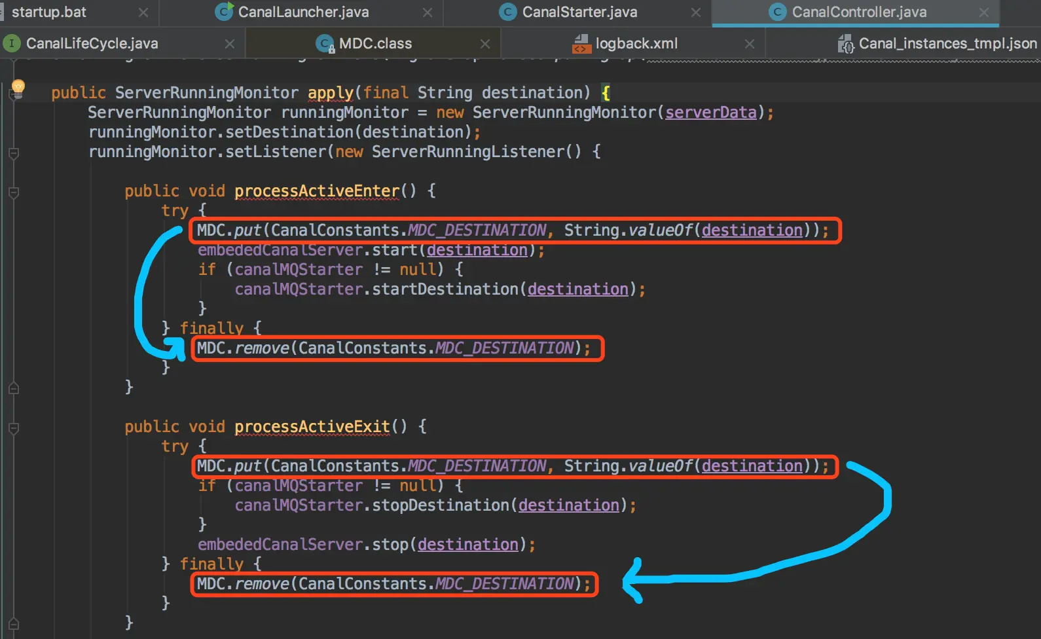Close the CanalLauncher.java tab
This screenshot has height=639, width=1041.
pyautogui.click(x=428, y=12)
